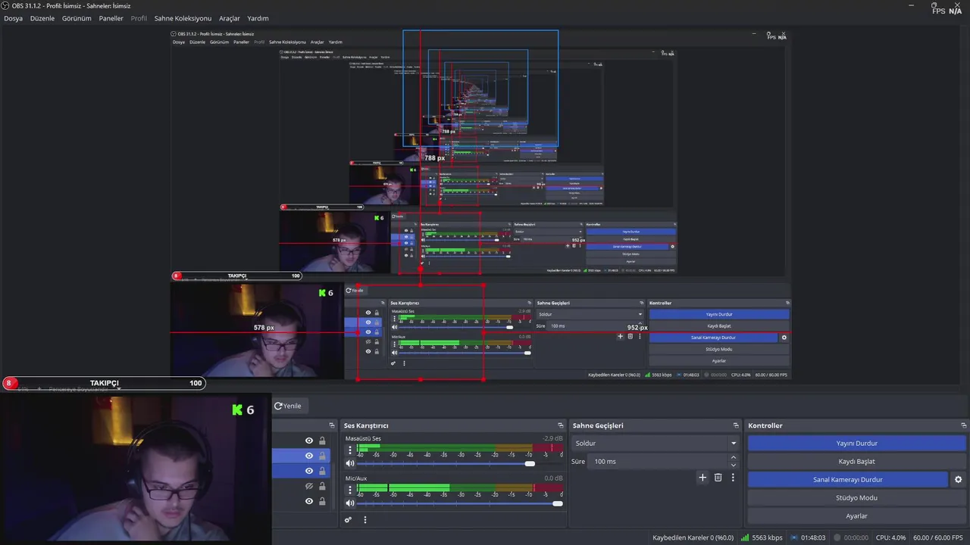Toggle lock on upper highlighted source row
Viewport: 970px width, 545px height.
322,456
